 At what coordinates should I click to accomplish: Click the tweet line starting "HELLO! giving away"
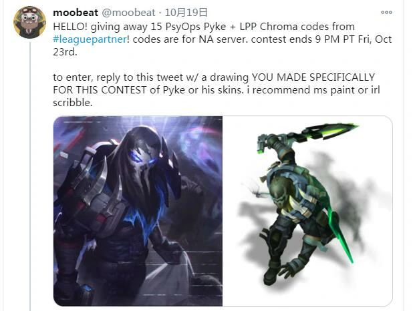point(204,27)
